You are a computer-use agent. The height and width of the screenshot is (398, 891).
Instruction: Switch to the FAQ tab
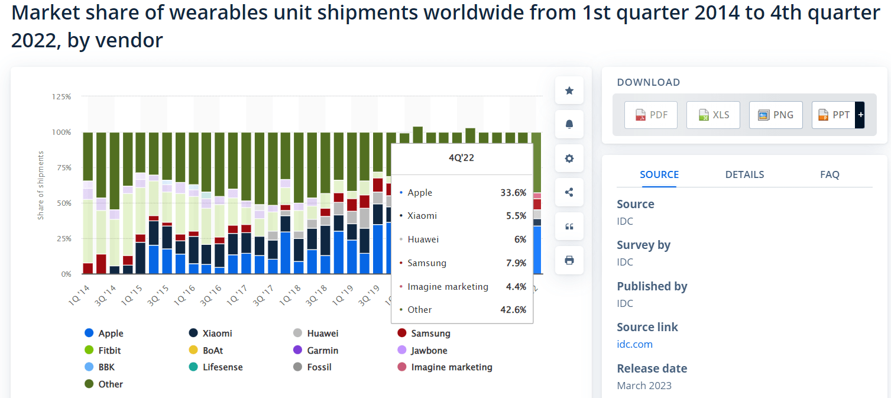[830, 174]
